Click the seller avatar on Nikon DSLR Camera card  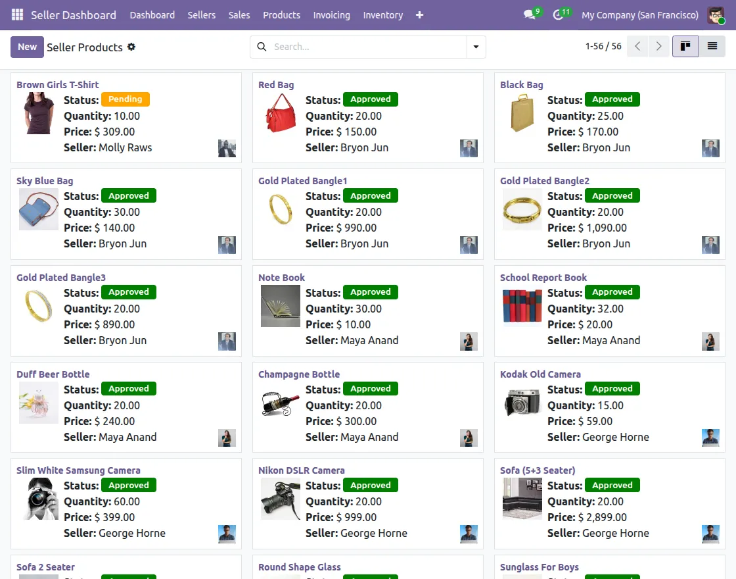tap(469, 534)
